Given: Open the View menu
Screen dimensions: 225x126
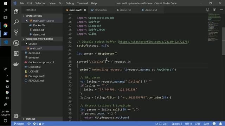Looking at the screenshot, I should [52, 3].
